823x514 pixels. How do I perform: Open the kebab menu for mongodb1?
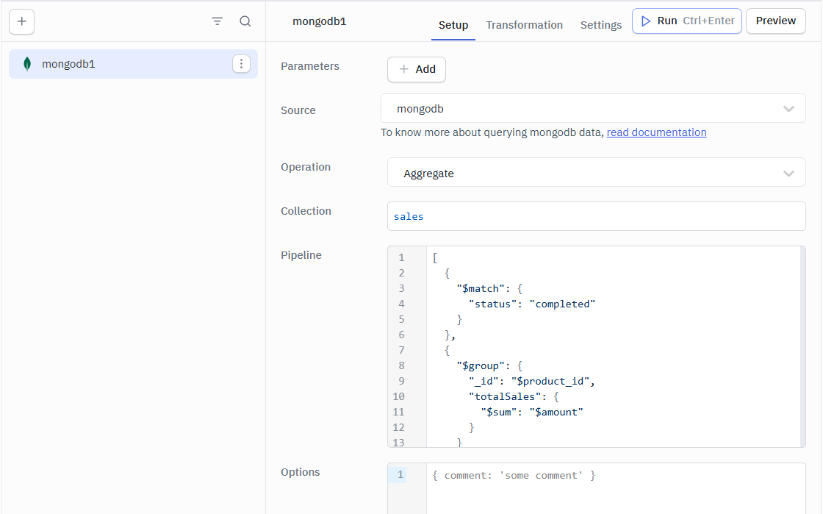tap(241, 64)
